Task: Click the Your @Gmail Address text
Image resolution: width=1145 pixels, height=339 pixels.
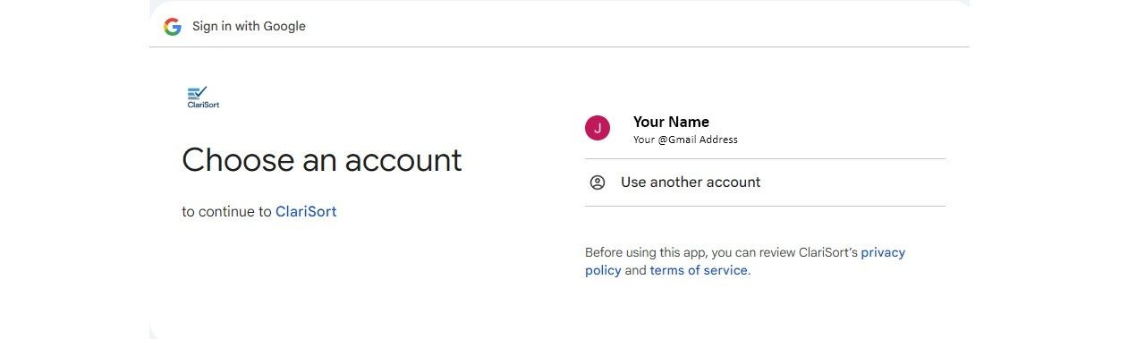Action: pyautogui.click(x=685, y=140)
